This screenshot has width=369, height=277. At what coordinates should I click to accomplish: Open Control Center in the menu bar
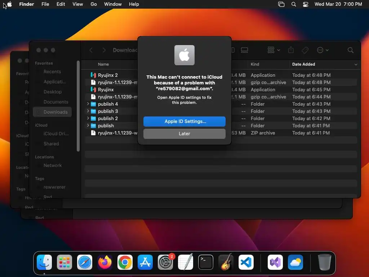(306, 4)
